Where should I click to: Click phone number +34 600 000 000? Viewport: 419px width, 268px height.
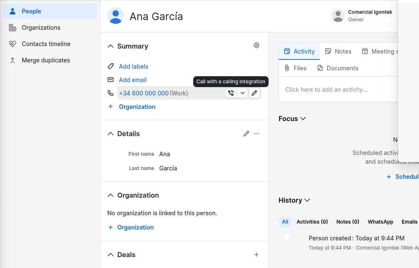[x=144, y=93]
